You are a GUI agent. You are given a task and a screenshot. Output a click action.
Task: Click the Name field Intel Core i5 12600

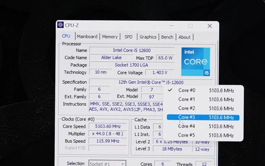coord(132,50)
